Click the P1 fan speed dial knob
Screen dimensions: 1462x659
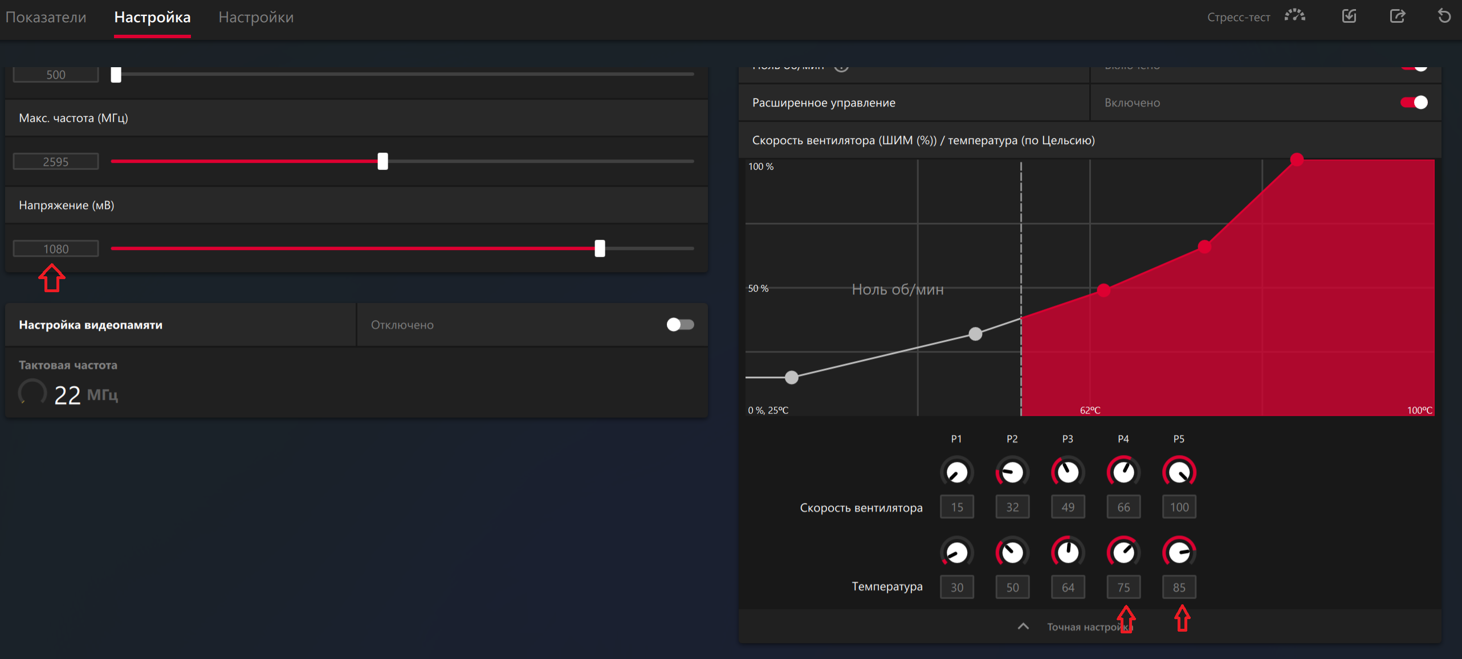pos(956,472)
